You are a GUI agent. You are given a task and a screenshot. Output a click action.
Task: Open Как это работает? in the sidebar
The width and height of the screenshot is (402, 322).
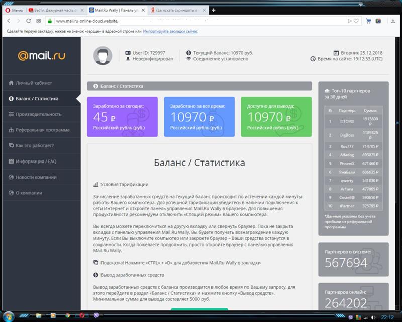point(42,145)
